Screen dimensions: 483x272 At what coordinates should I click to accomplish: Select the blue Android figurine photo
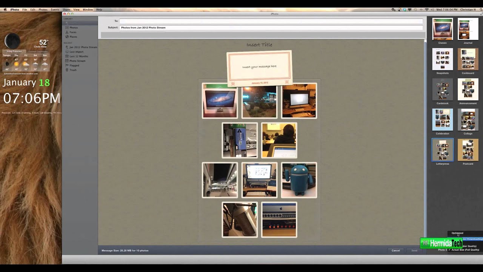click(299, 180)
